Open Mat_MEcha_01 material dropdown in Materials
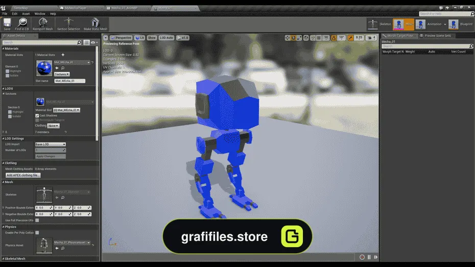The image size is (475, 267). click(72, 62)
